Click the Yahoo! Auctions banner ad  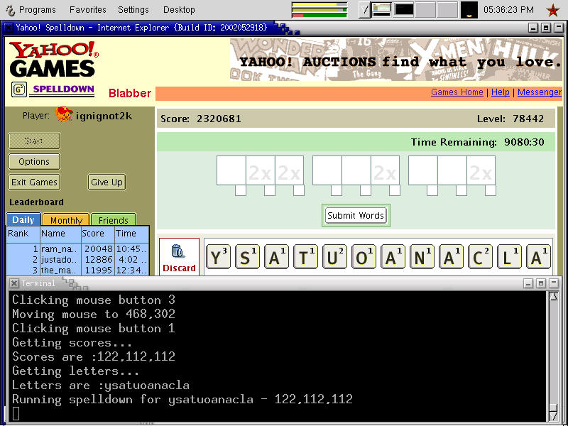[396, 60]
